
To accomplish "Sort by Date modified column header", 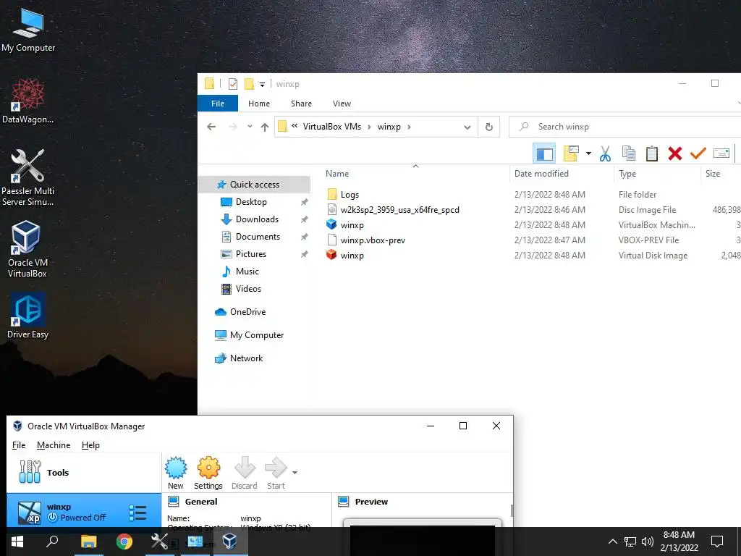I will 562,174.
